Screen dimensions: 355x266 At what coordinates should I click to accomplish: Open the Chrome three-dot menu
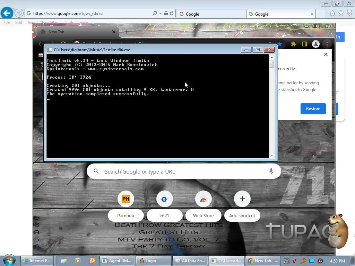(327, 44)
